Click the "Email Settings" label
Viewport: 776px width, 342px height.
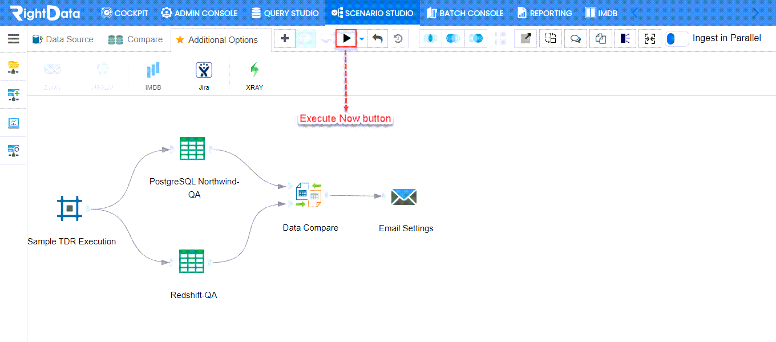[406, 228]
